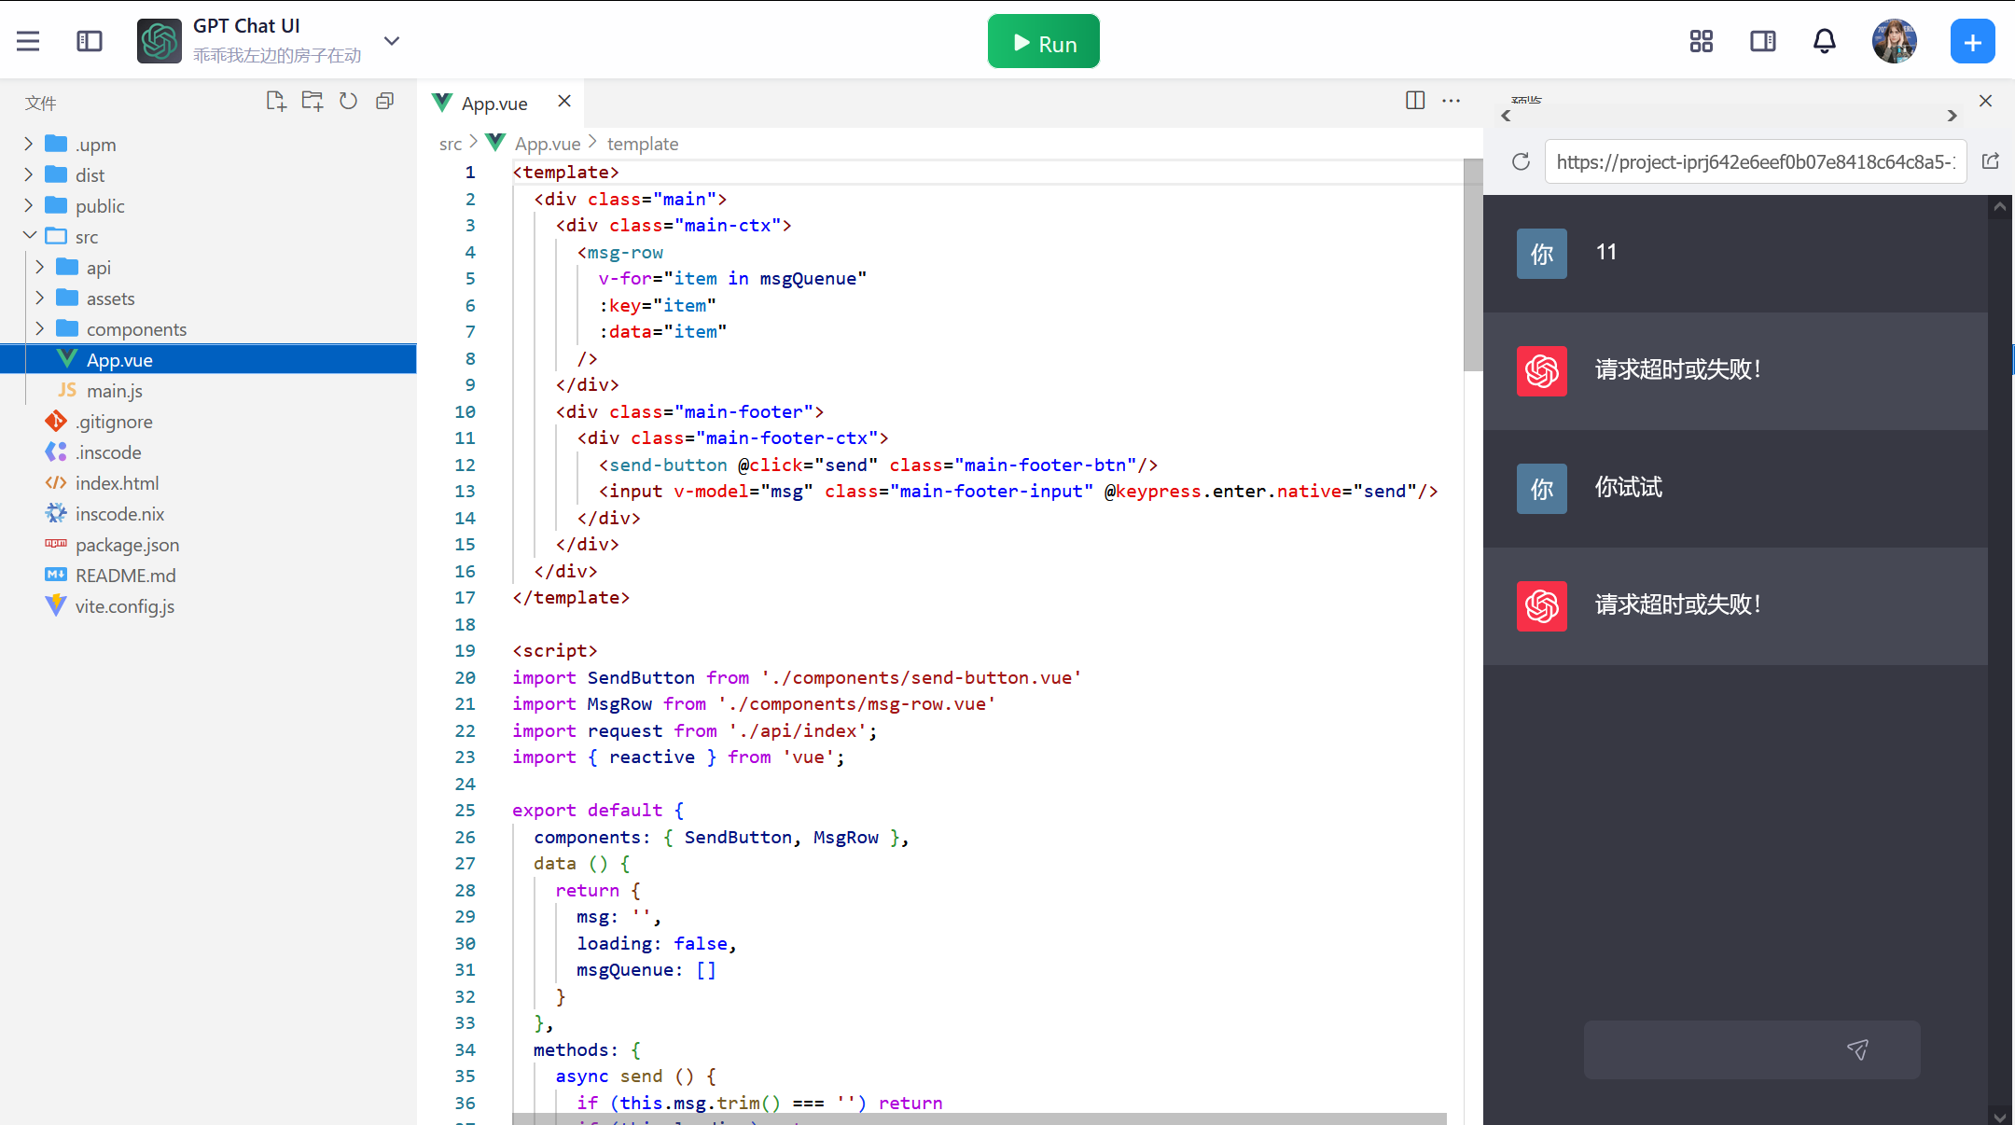Screen dimensions: 2015x1125
Task: Reload the preview browser page
Action: point(1521,161)
